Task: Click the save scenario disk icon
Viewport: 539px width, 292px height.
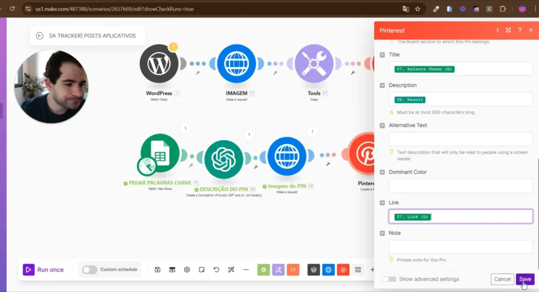Action: point(157,270)
